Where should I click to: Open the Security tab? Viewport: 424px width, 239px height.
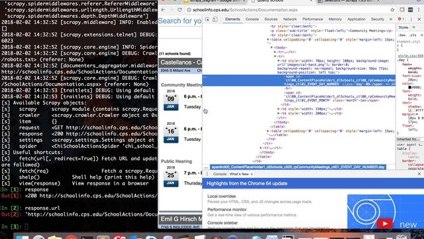pyautogui.click(x=377, y=19)
